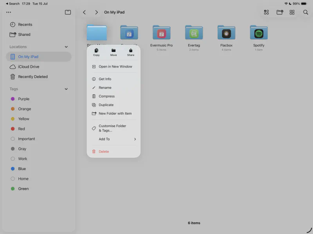Open the sidebar three-dots more menu
The image size is (313, 234).
[9, 12]
